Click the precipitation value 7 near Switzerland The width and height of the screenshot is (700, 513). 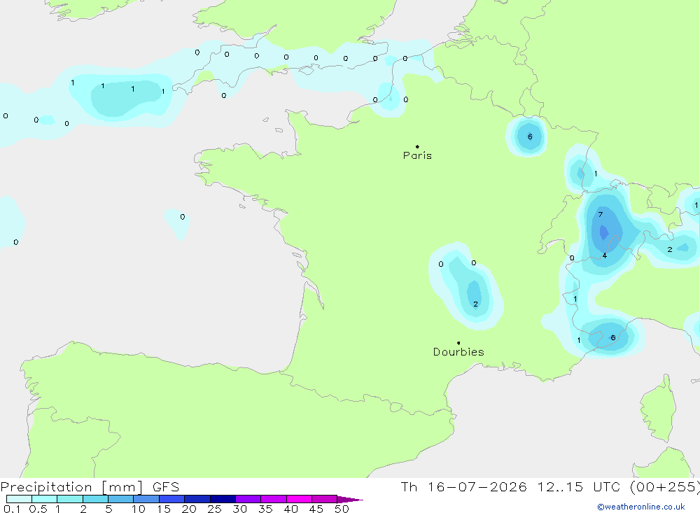601,215
